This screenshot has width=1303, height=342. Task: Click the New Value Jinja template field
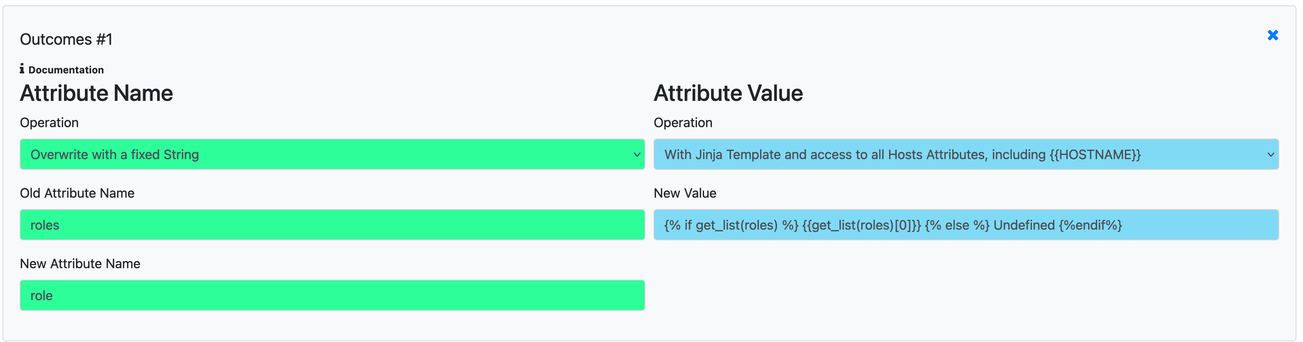click(965, 225)
